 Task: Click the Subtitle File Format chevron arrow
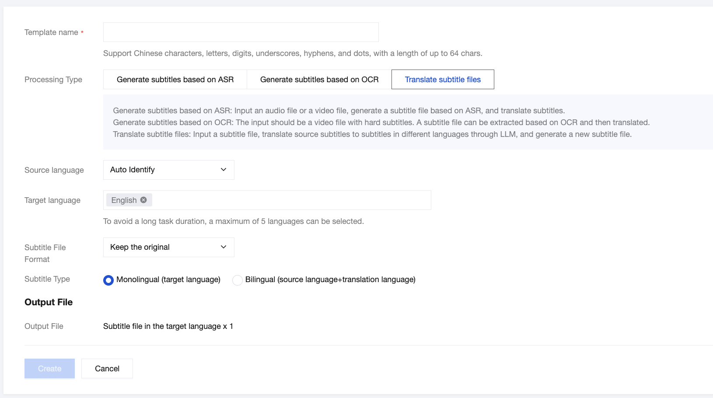tap(224, 247)
